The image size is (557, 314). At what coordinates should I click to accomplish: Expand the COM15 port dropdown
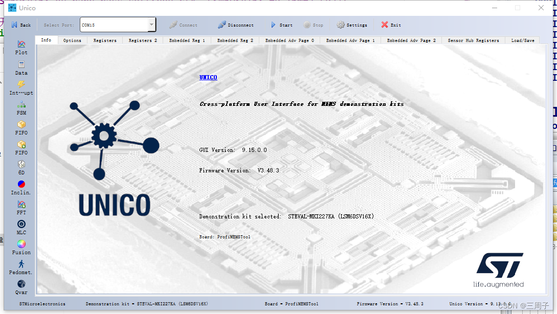click(152, 25)
